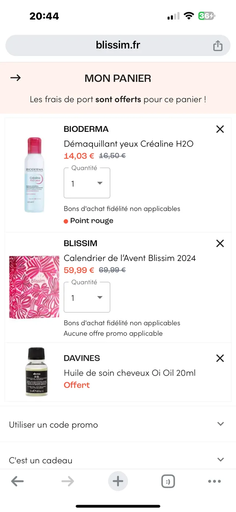Screen dimensions: 236x512
Task: Open the quantity dropdown for Créaline H2O
Action: [87, 183]
